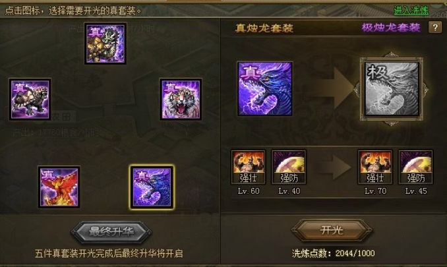The width and height of the screenshot is (447, 267).
Task: Click the large 真 dragon preview image
Action: tap(265, 88)
